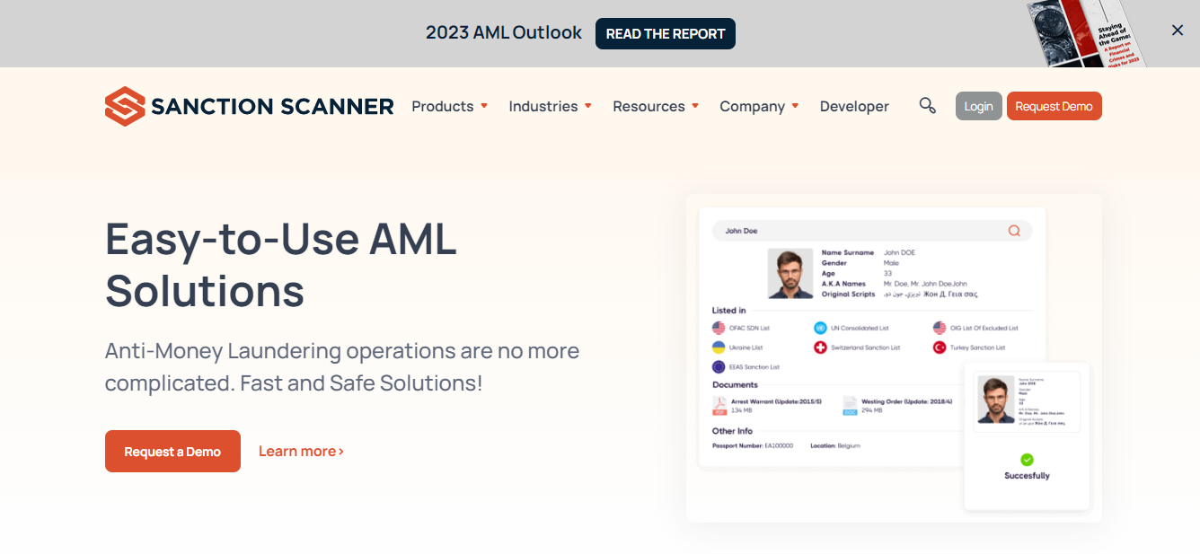Go to the Developer page
This screenshot has height=554, width=1200.
854,106
